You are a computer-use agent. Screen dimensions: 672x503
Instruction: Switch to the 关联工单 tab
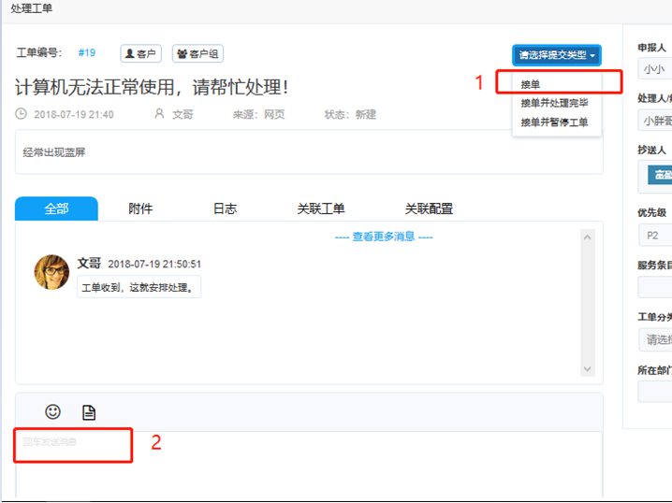tap(321, 208)
